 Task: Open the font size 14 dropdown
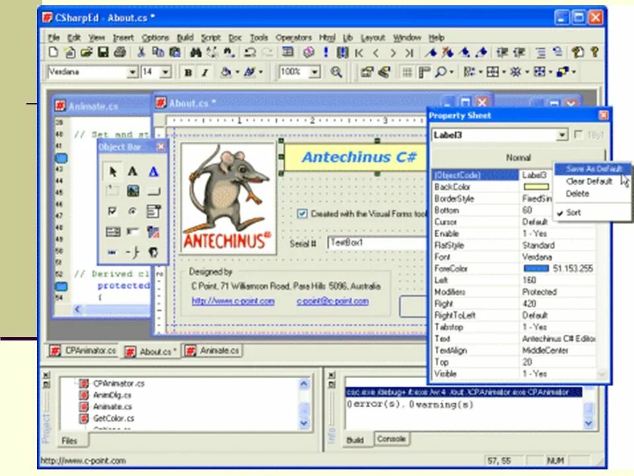point(165,73)
